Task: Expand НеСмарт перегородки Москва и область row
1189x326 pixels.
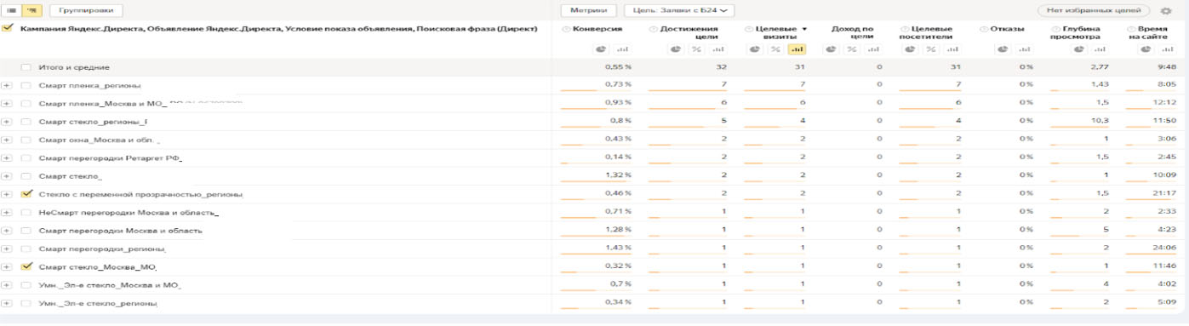Action: click(x=7, y=212)
